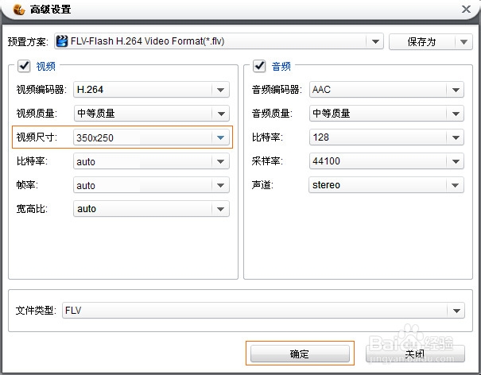This screenshot has height=375, width=481.
Task: Open the 预置方案 preset dropdown arrow
Action: (x=375, y=41)
